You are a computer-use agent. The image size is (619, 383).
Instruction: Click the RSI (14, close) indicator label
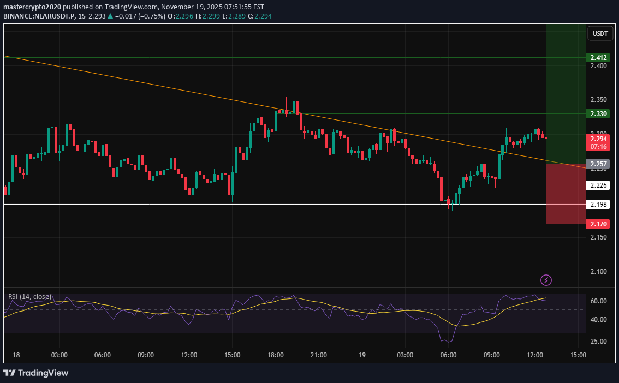[29, 296]
